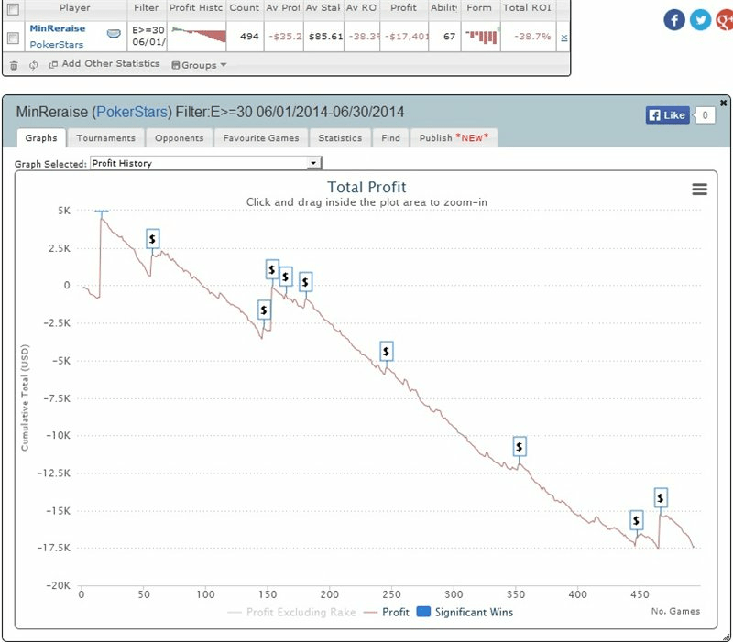Click the Ability value 67
The height and width of the screenshot is (642, 733).
[x=449, y=37]
